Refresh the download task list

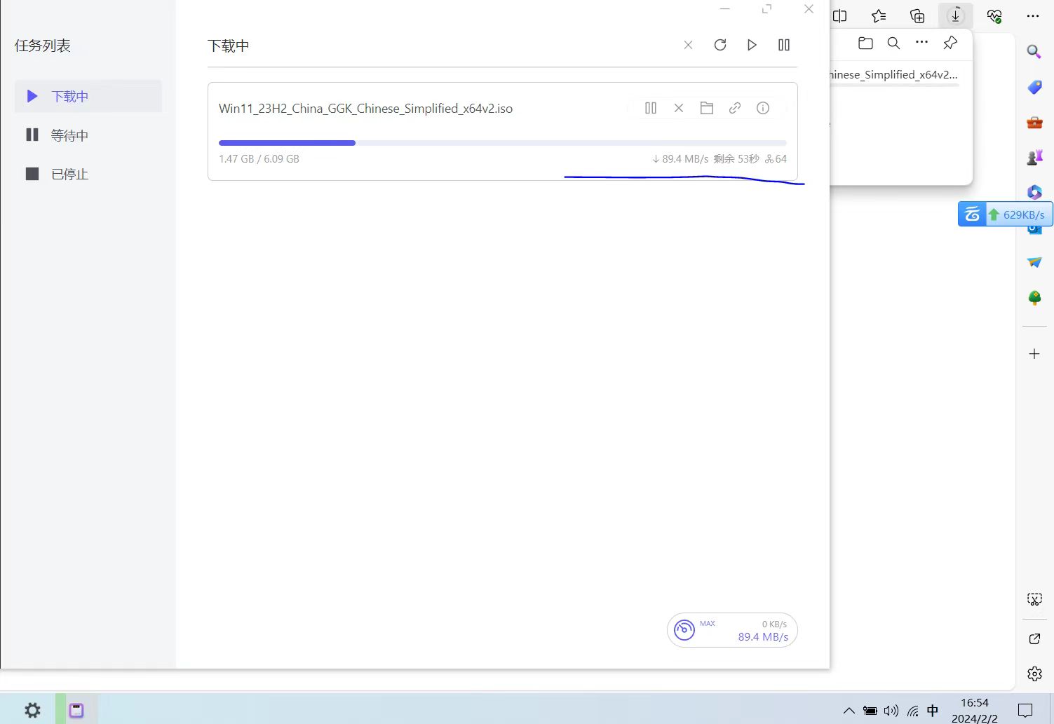click(720, 45)
